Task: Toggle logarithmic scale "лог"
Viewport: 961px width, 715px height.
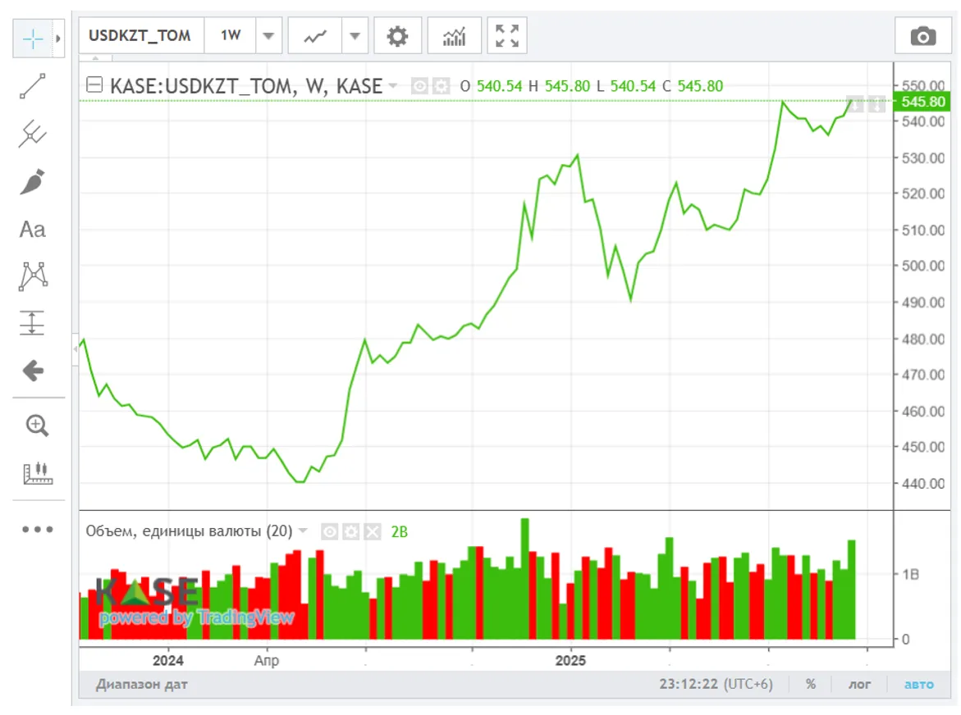Action: pos(859,684)
